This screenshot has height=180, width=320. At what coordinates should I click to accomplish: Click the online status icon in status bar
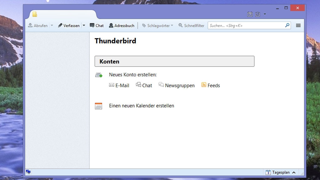(x=28, y=172)
